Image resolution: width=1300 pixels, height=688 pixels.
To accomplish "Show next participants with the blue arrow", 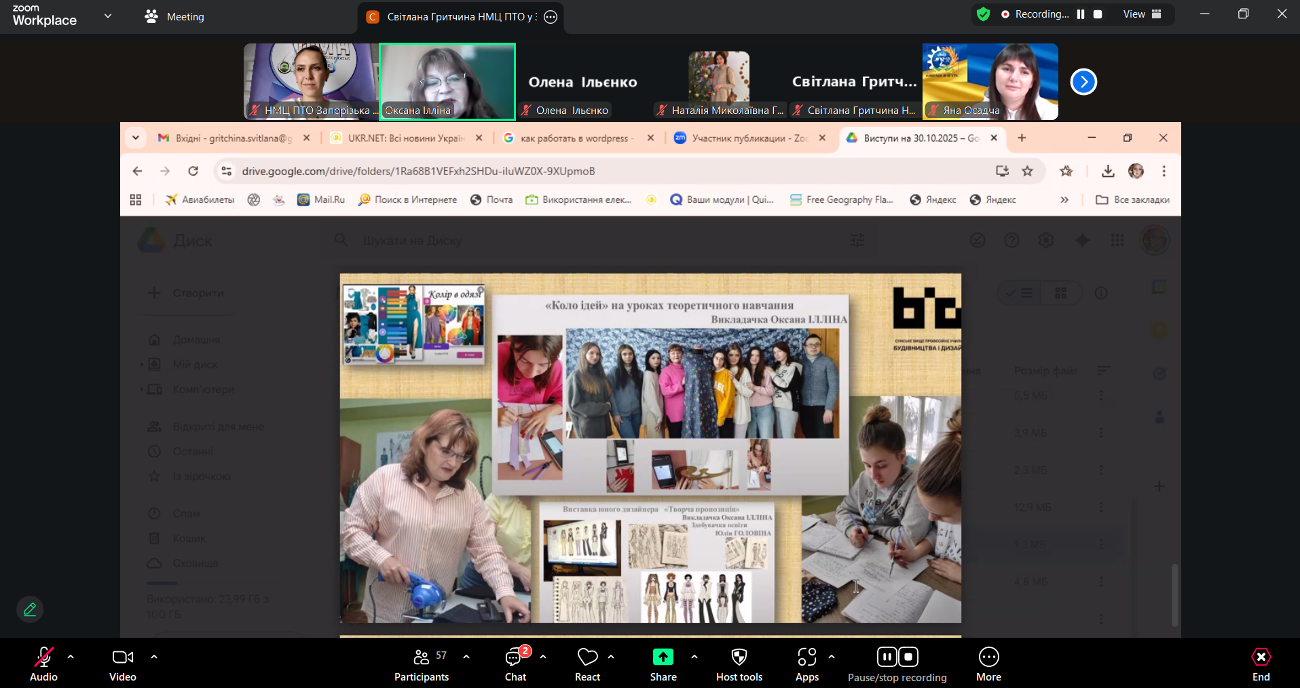I will (1083, 82).
